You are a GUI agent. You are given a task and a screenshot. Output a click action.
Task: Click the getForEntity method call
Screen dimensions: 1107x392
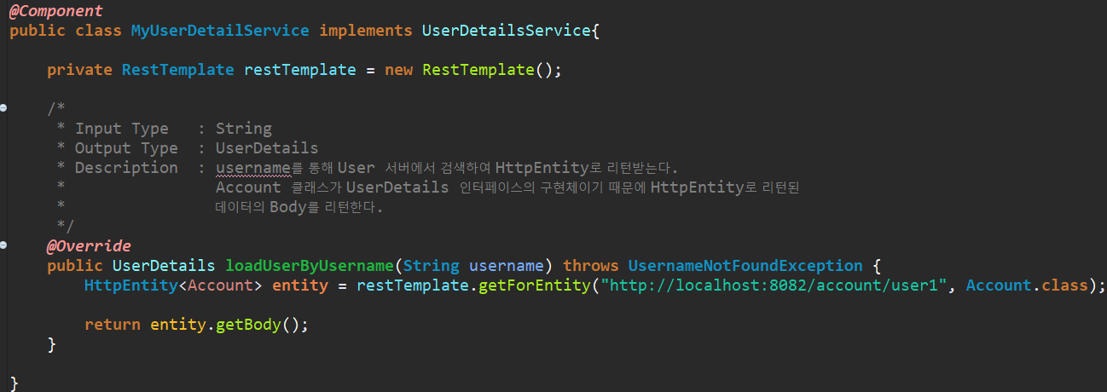(x=534, y=285)
